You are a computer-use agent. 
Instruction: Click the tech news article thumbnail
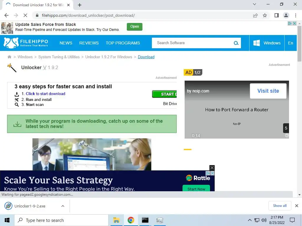(x=92, y=154)
